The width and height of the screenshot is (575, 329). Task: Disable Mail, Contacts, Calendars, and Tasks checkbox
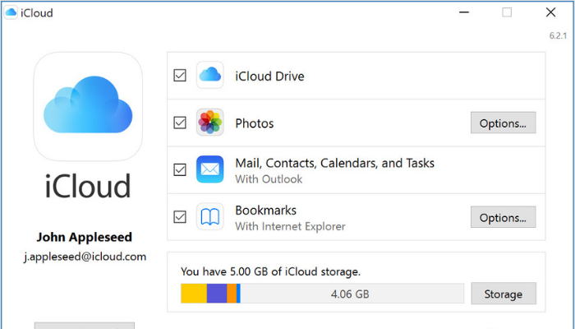coord(180,170)
